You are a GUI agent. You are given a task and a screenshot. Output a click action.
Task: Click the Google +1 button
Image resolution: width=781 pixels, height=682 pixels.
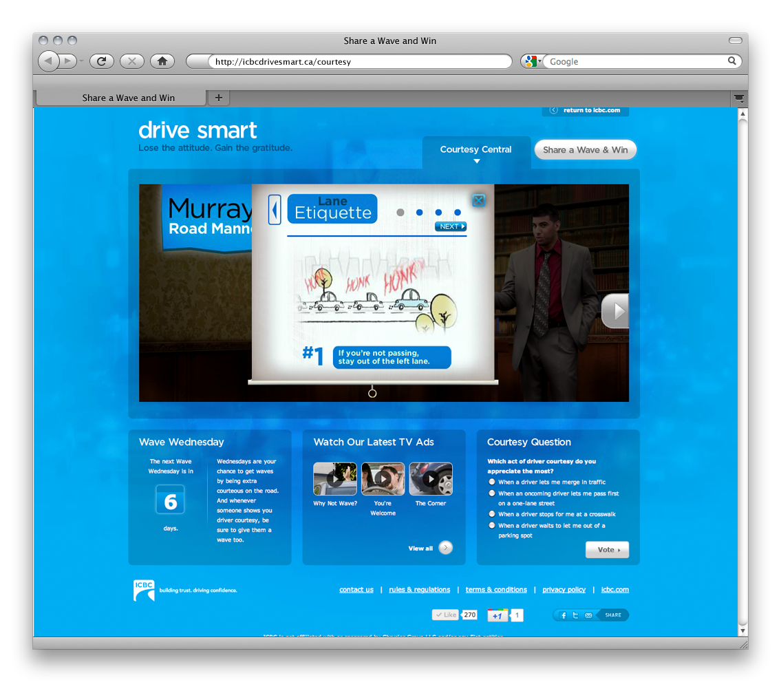(x=497, y=616)
